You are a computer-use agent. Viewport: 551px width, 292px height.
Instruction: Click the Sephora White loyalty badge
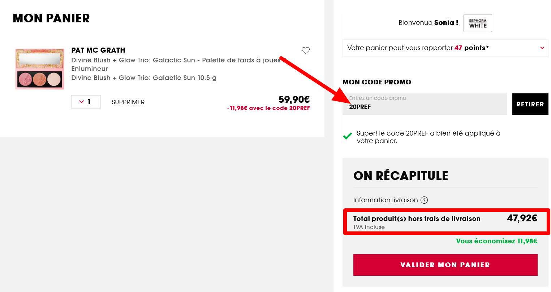[x=478, y=23]
